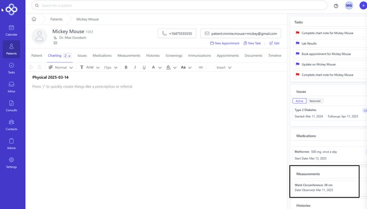Image resolution: width=367 pixels, height=209 pixels.
Task: Edit patient details
Action: 274,43
